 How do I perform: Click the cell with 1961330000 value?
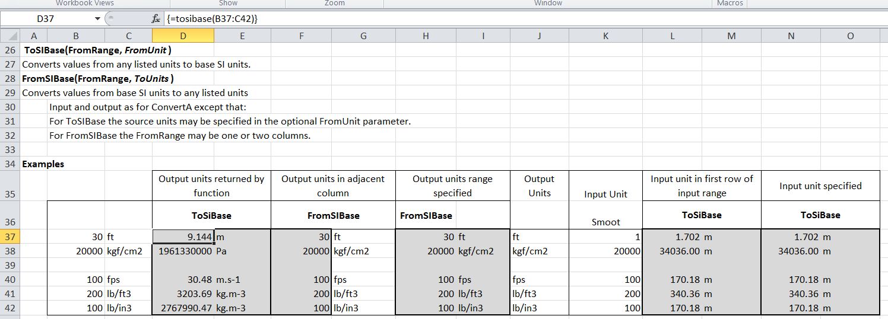click(x=182, y=251)
